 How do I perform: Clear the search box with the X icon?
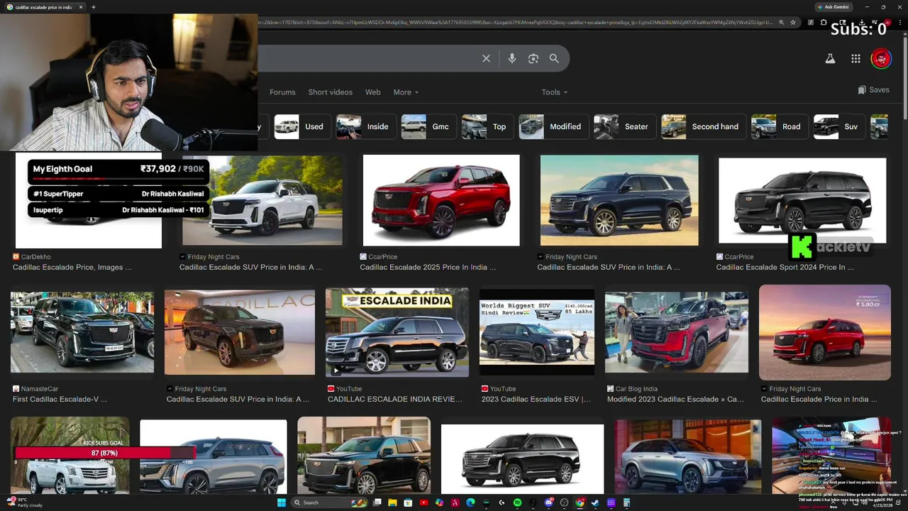[x=486, y=58]
